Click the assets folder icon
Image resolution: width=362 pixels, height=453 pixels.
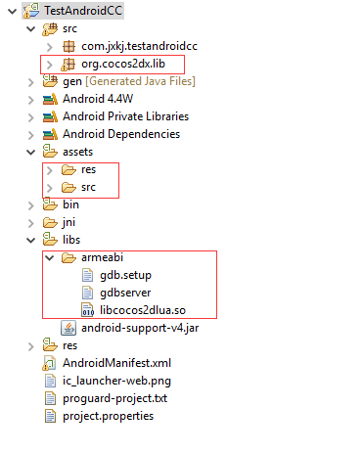pos(50,151)
